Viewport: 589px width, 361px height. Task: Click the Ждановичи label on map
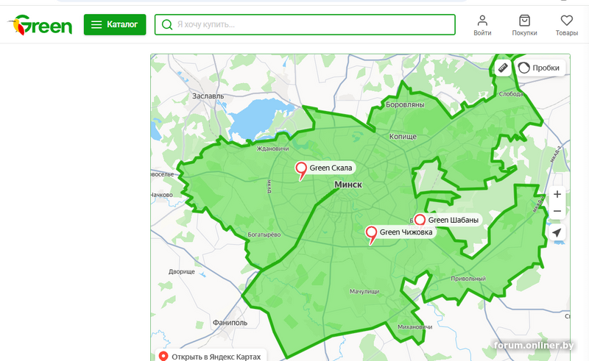[x=272, y=149]
